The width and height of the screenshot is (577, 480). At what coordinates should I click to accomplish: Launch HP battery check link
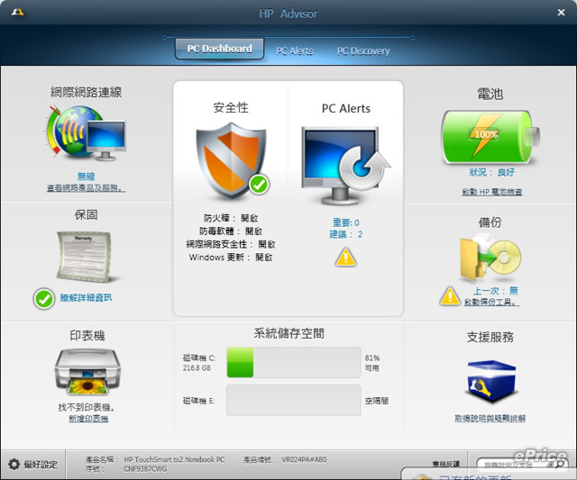click(x=492, y=192)
